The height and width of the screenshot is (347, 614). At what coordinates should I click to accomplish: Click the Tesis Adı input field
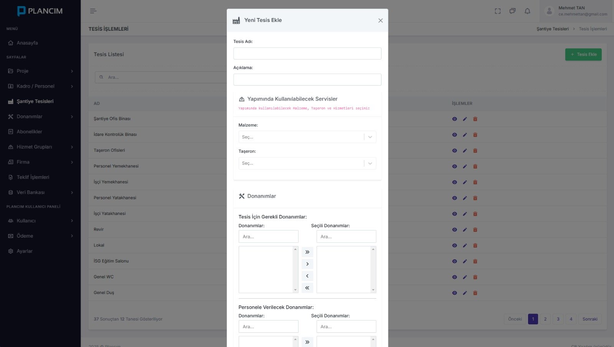(307, 53)
